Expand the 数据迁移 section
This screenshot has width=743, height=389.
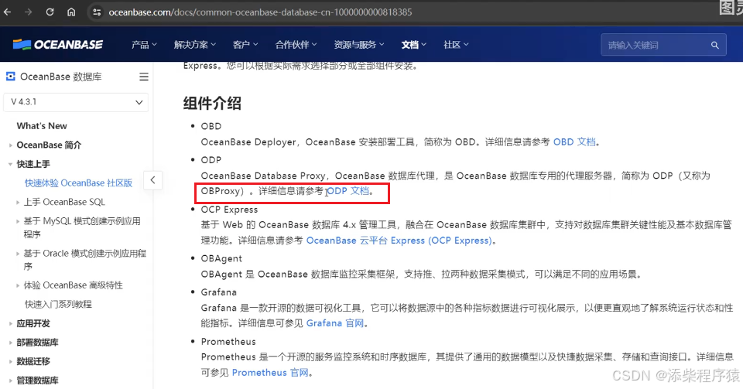tap(33, 362)
